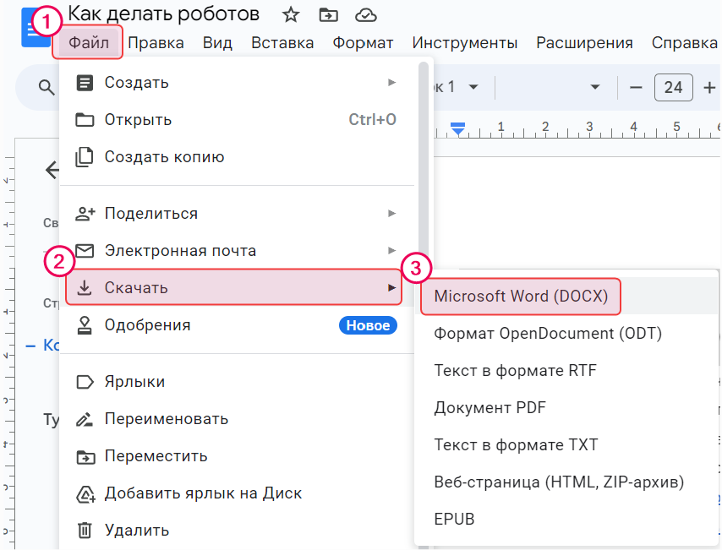722x550 pixels.
Task: Check save status via the cloud icon
Action: (x=365, y=14)
